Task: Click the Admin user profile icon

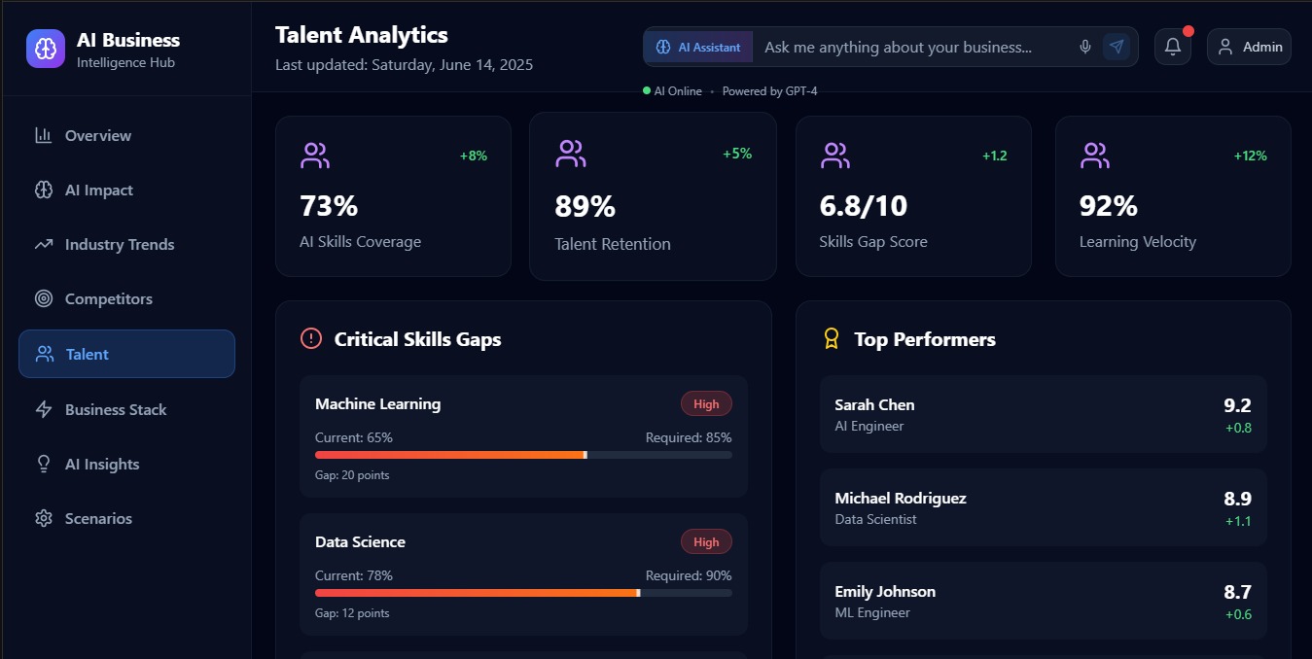Action: [1225, 47]
